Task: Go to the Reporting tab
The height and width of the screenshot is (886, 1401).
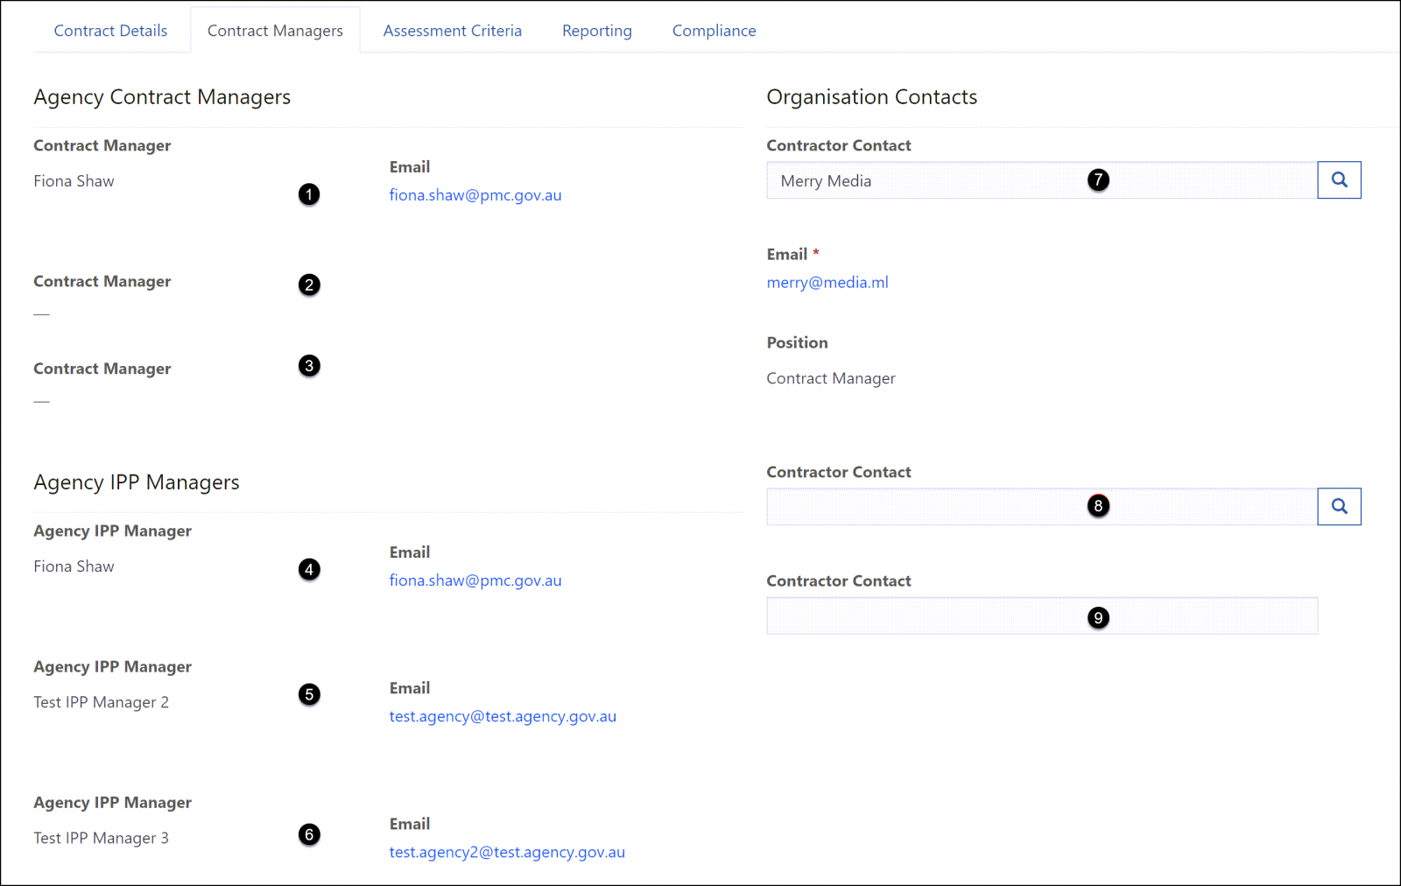Action: click(597, 31)
